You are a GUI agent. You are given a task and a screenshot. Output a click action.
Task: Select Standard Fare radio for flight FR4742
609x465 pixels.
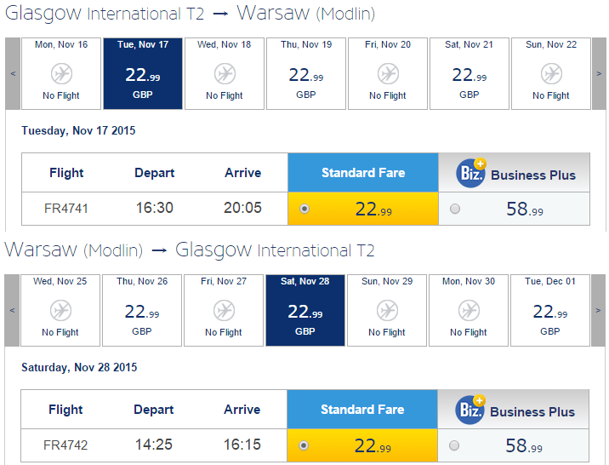click(x=304, y=445)
